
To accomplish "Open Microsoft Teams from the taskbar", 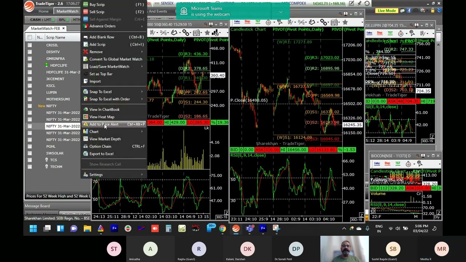I will pyautogui.click(x=249, y=229).
